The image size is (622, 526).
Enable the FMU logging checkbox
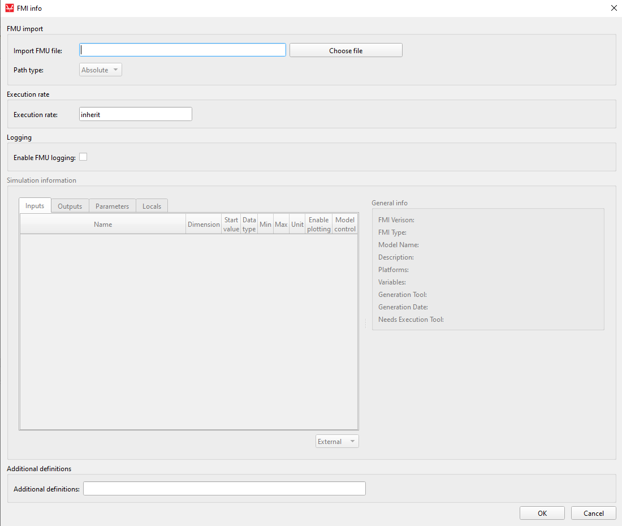tap(83, 157)
